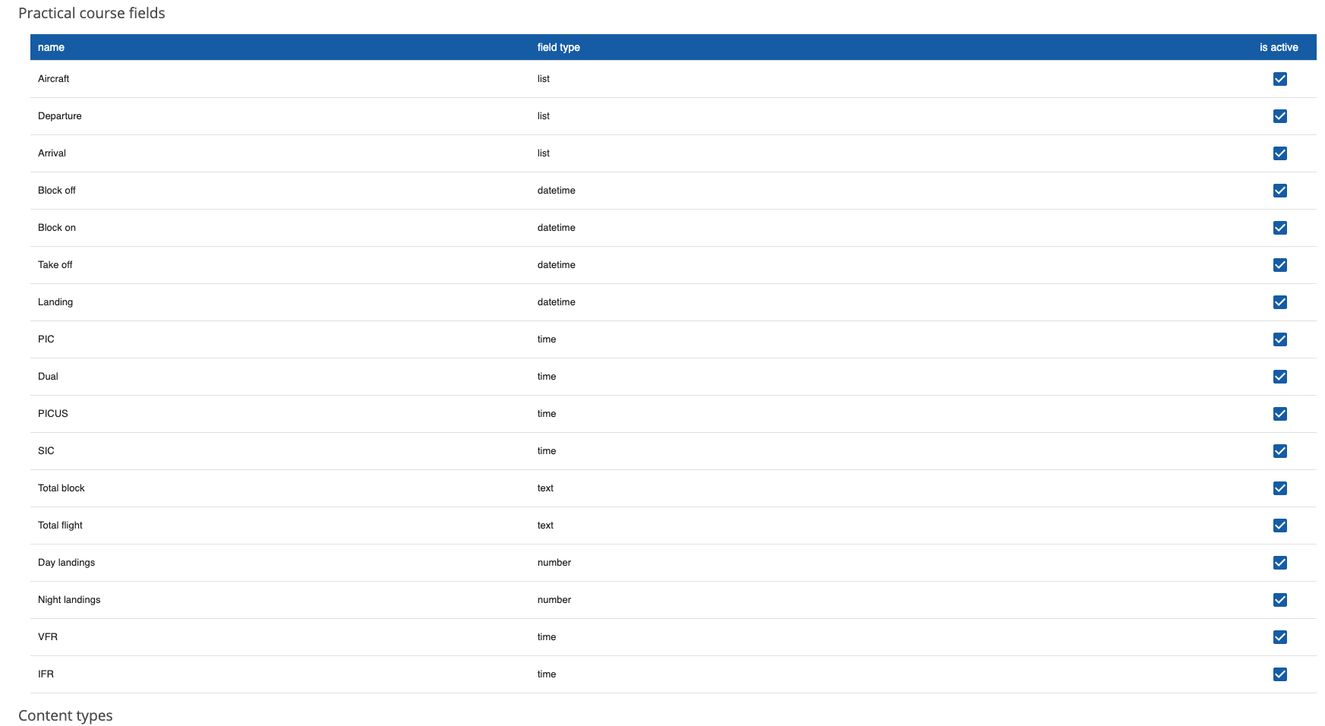1325x726 pixels.
Task: Click the Content types heading
Action: point(65,716)
